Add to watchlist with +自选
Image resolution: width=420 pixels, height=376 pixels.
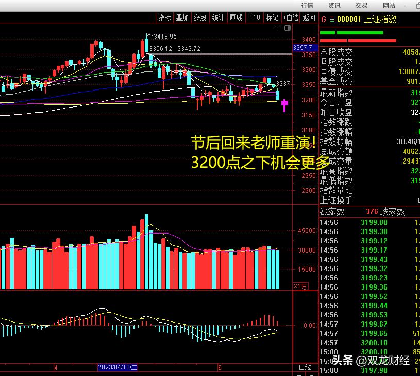(291, 17)
